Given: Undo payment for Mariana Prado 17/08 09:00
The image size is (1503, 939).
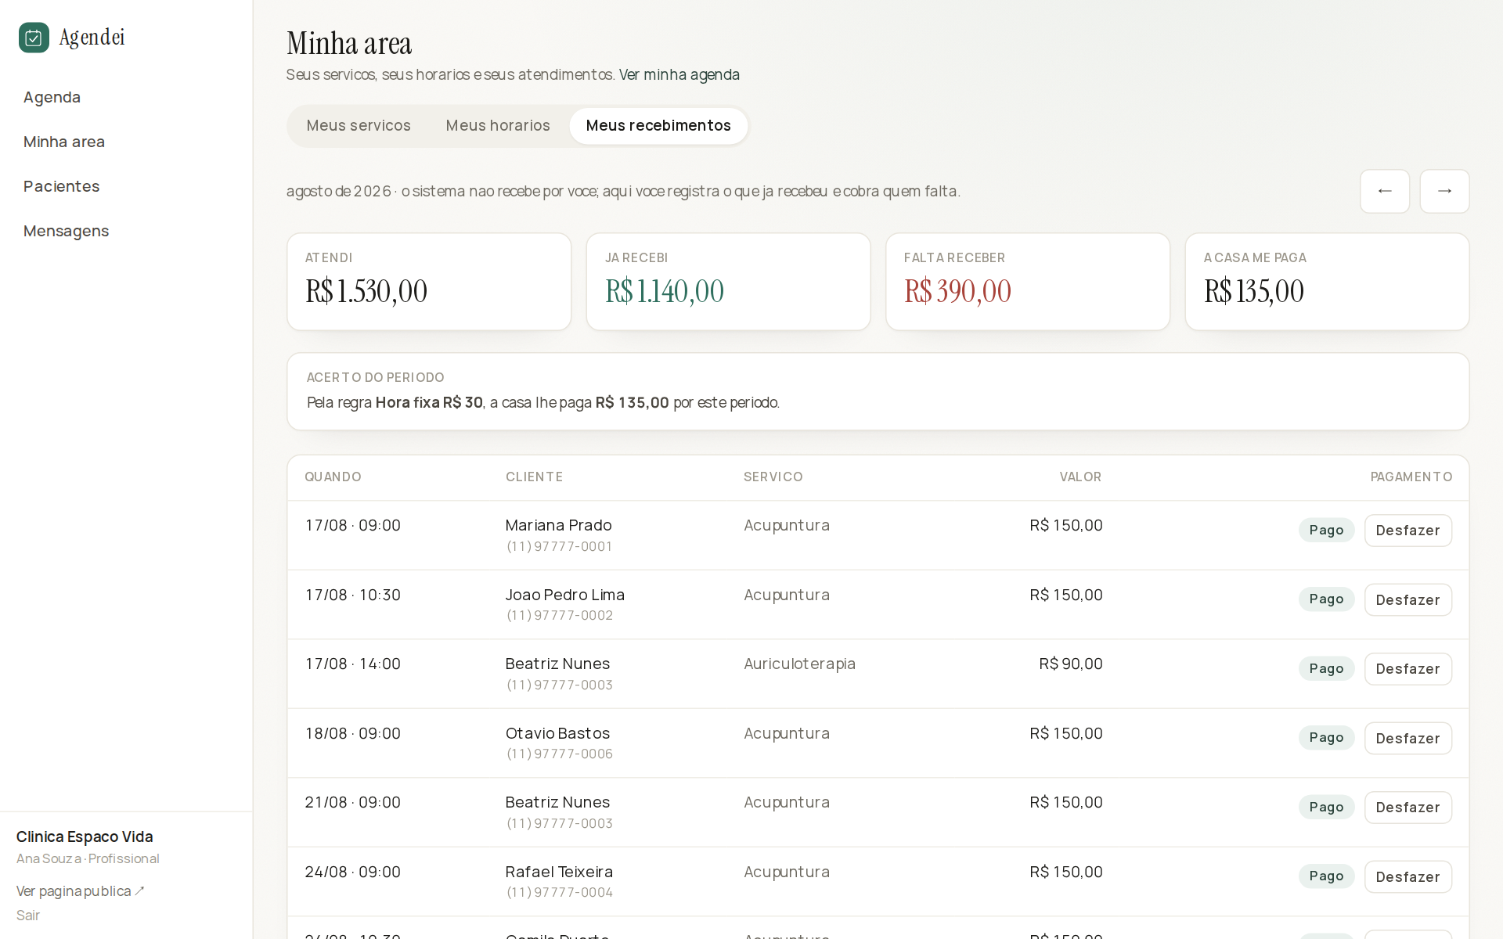Looking at the screenshot, I should 1407,531.
